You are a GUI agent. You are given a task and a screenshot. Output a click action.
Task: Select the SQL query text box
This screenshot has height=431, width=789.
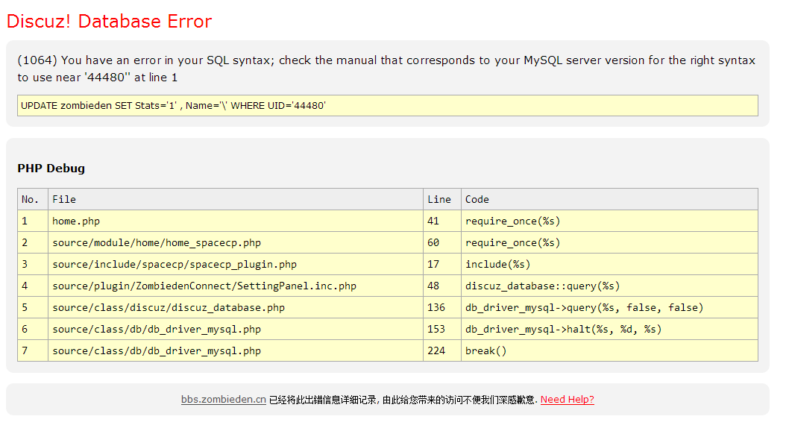pyautogui.click(x=388, y=106)
